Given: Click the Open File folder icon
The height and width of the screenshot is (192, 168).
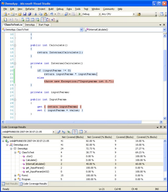Looking at the screenshot, I should [x=20, y=14].
